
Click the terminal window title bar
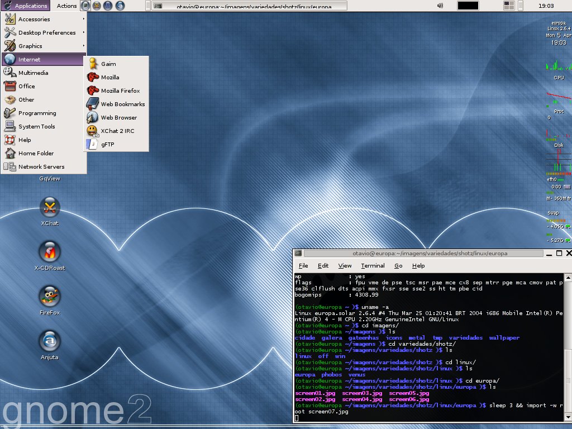coord(423,253)
